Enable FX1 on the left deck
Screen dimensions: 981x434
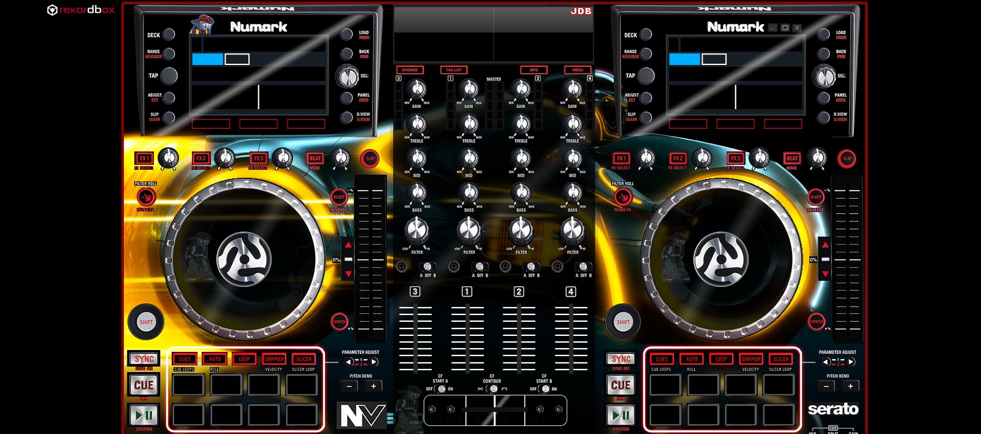coord(144,158)
